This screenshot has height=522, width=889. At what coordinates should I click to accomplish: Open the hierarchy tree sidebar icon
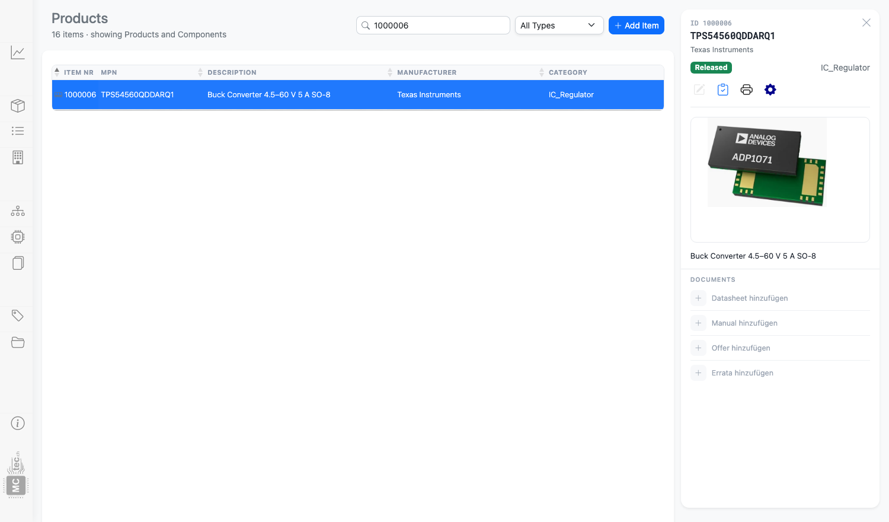click(18, 211)
